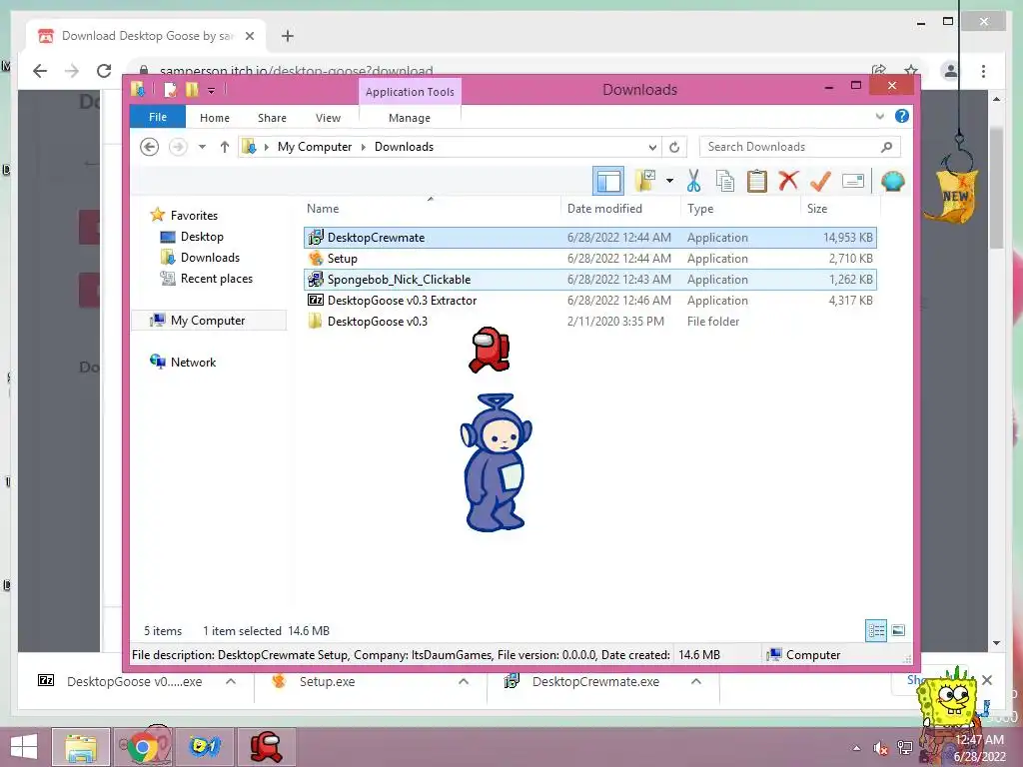Click the File Explorer taskbar icon
Image resolution: width=1023 pixels, height=767 pixels.
(81, 747)
